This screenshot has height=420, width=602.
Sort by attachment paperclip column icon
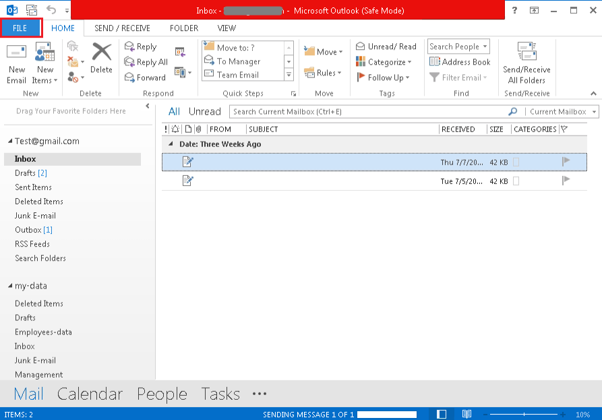[x=198, y=129]
